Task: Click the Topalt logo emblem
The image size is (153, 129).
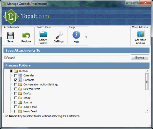Action: pos(11,16)
